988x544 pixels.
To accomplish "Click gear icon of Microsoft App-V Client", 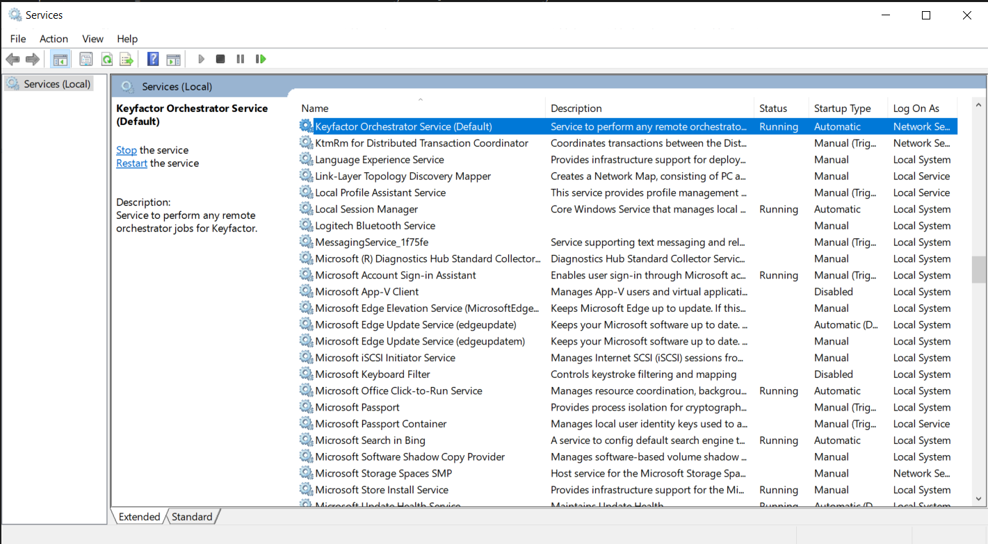I will [x=306, y=292].
